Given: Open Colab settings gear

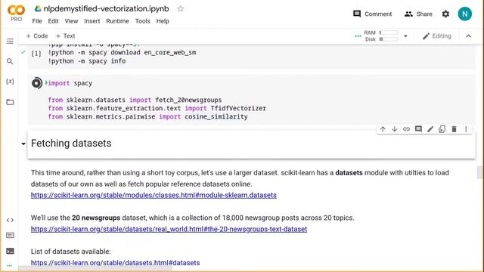Looking at the screenshot, I should coord(445,14).
